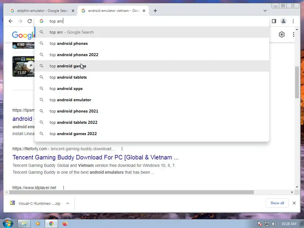Click the Google logo

(x=23, y=35)
